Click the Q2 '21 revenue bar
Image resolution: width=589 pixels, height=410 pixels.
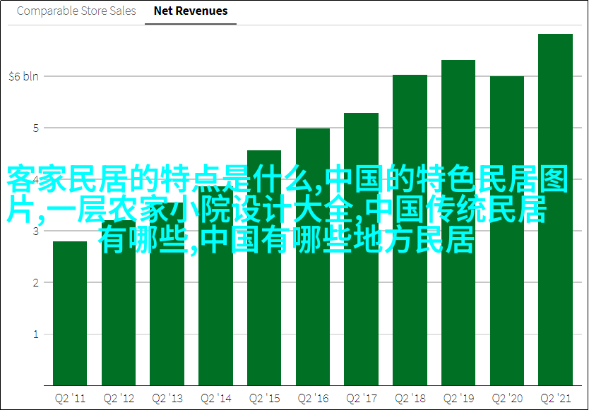click(555, 210)
